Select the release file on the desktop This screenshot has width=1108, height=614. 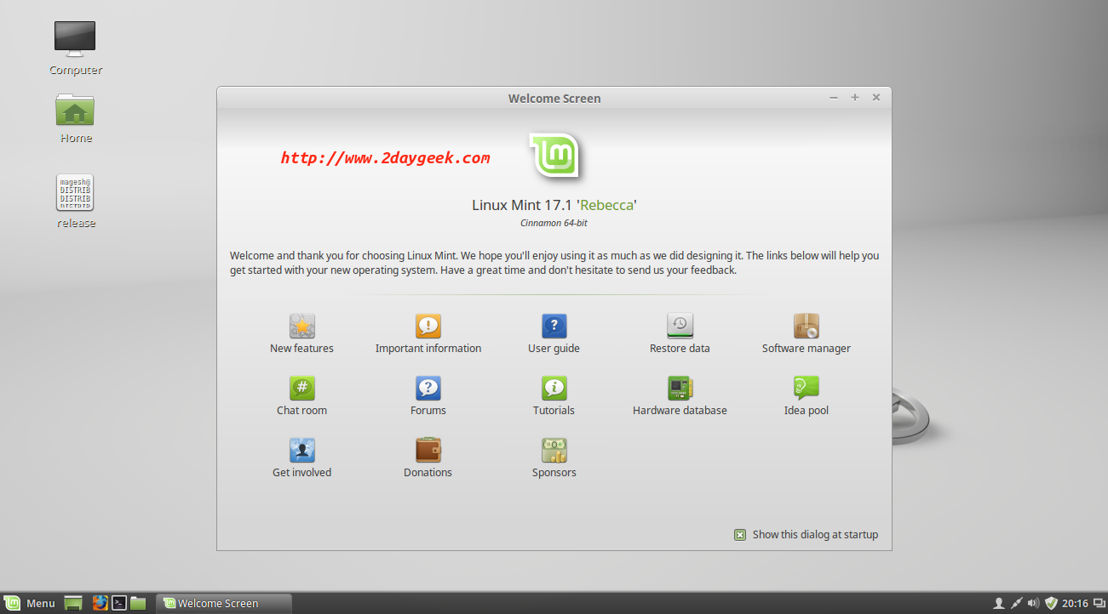click(x=75, y=202)
